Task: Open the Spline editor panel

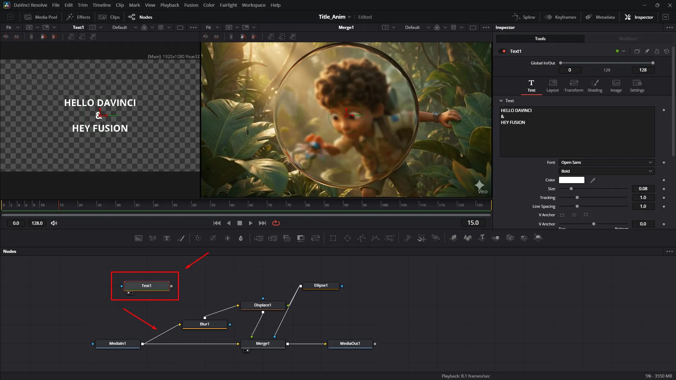Action: (x=523, y=17)
